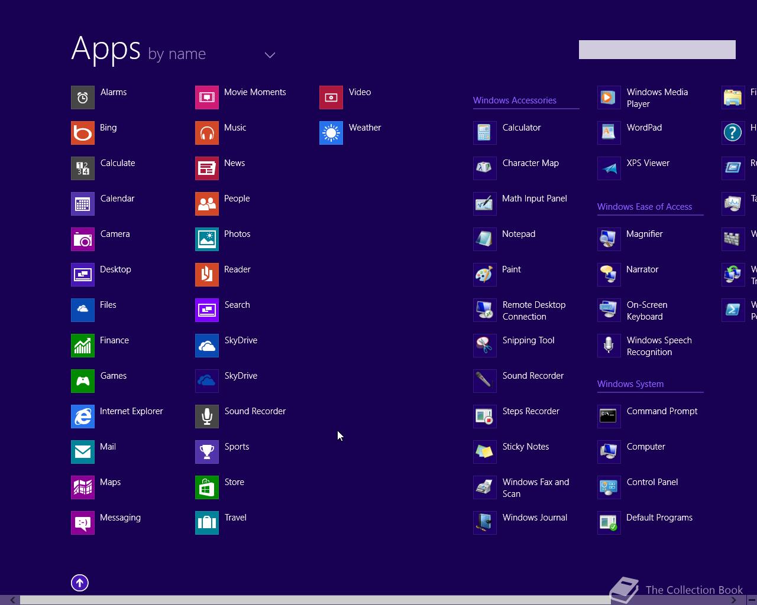Screen dimensions: 757x605
Task: Click the 'Steps Recorder' label
Action: (531, 411)
